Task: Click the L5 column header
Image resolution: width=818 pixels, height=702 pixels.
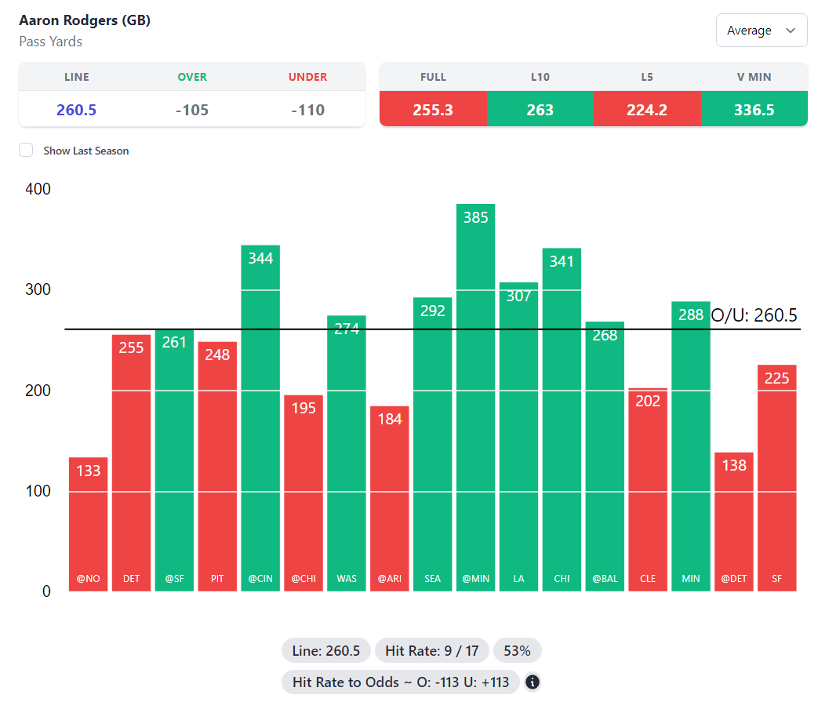Action: click(x=647, y=77)
